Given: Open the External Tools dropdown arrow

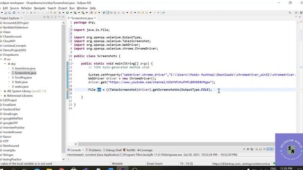Looking at the screenshot, I should click(87, 13).
